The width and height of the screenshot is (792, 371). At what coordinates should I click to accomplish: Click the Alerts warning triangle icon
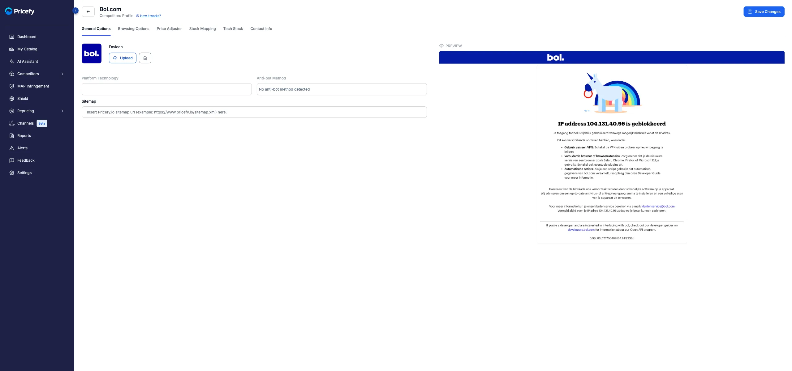(12, 148)
